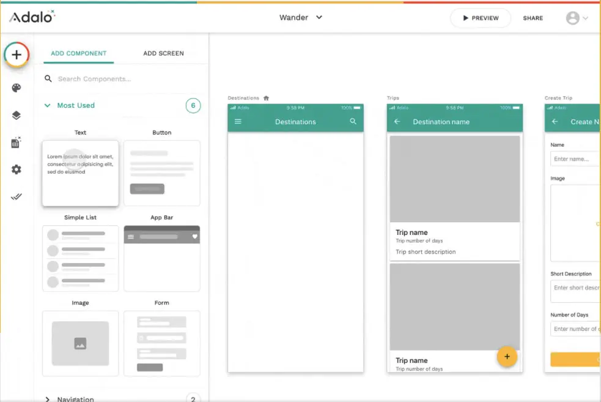Viewport: 601px width, 402px height.
Task: Click the search magnifier in components panel
Action: [48, 79]
